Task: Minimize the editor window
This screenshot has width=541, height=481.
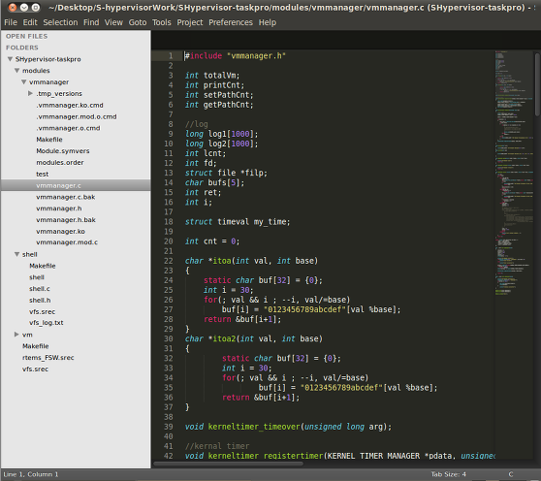Action: pos(24,7)
